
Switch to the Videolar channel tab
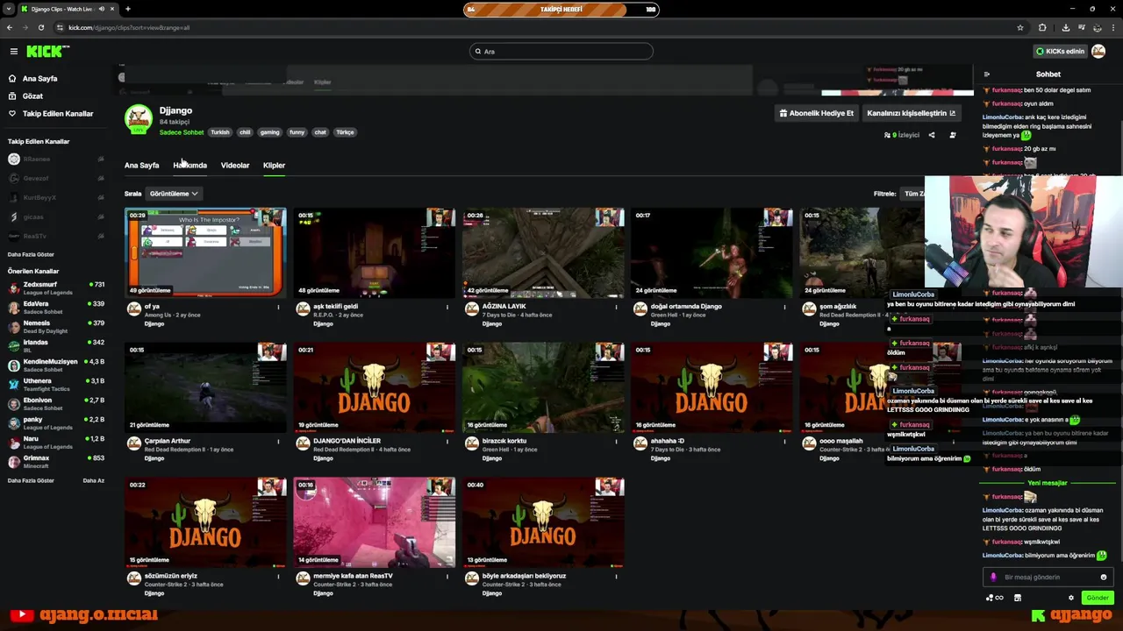pos(235,165)
